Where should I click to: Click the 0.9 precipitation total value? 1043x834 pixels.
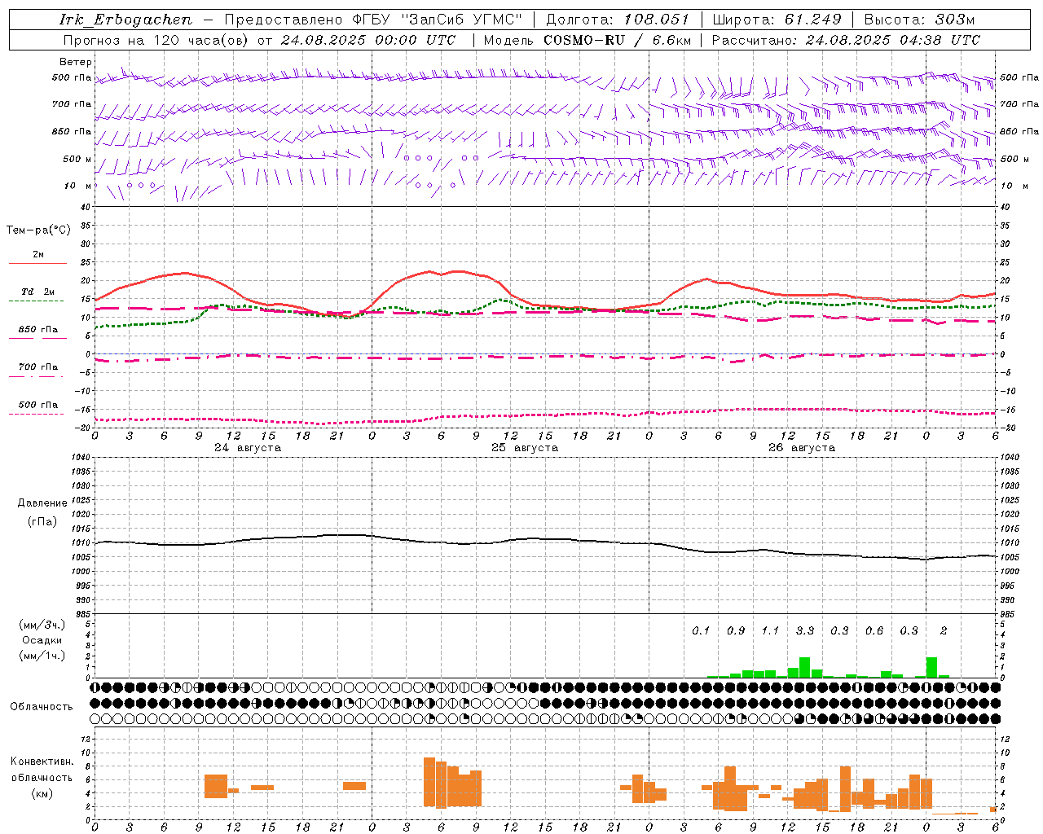coord(736,630)
